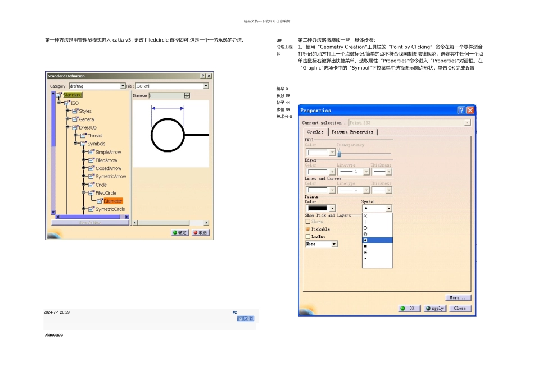This screenshot has height=377, width=534.
Task: Select the Symbols tree node
Action: tap(96, 144)
